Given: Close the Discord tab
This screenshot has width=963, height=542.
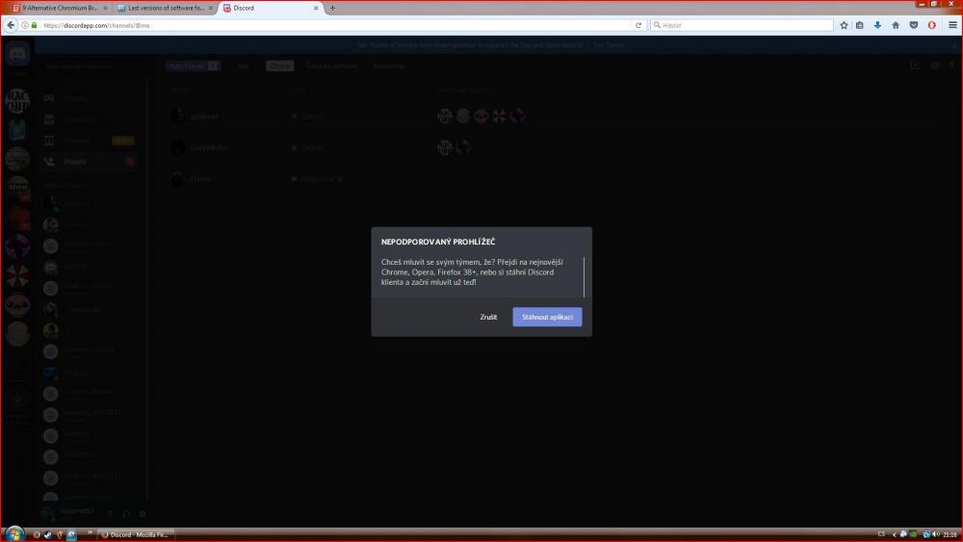Looking at the screenshot, I should click(316, 8).
